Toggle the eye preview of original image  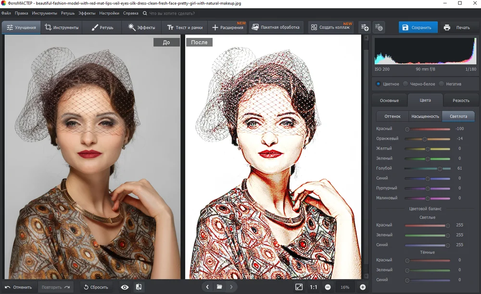pos(125,287)
